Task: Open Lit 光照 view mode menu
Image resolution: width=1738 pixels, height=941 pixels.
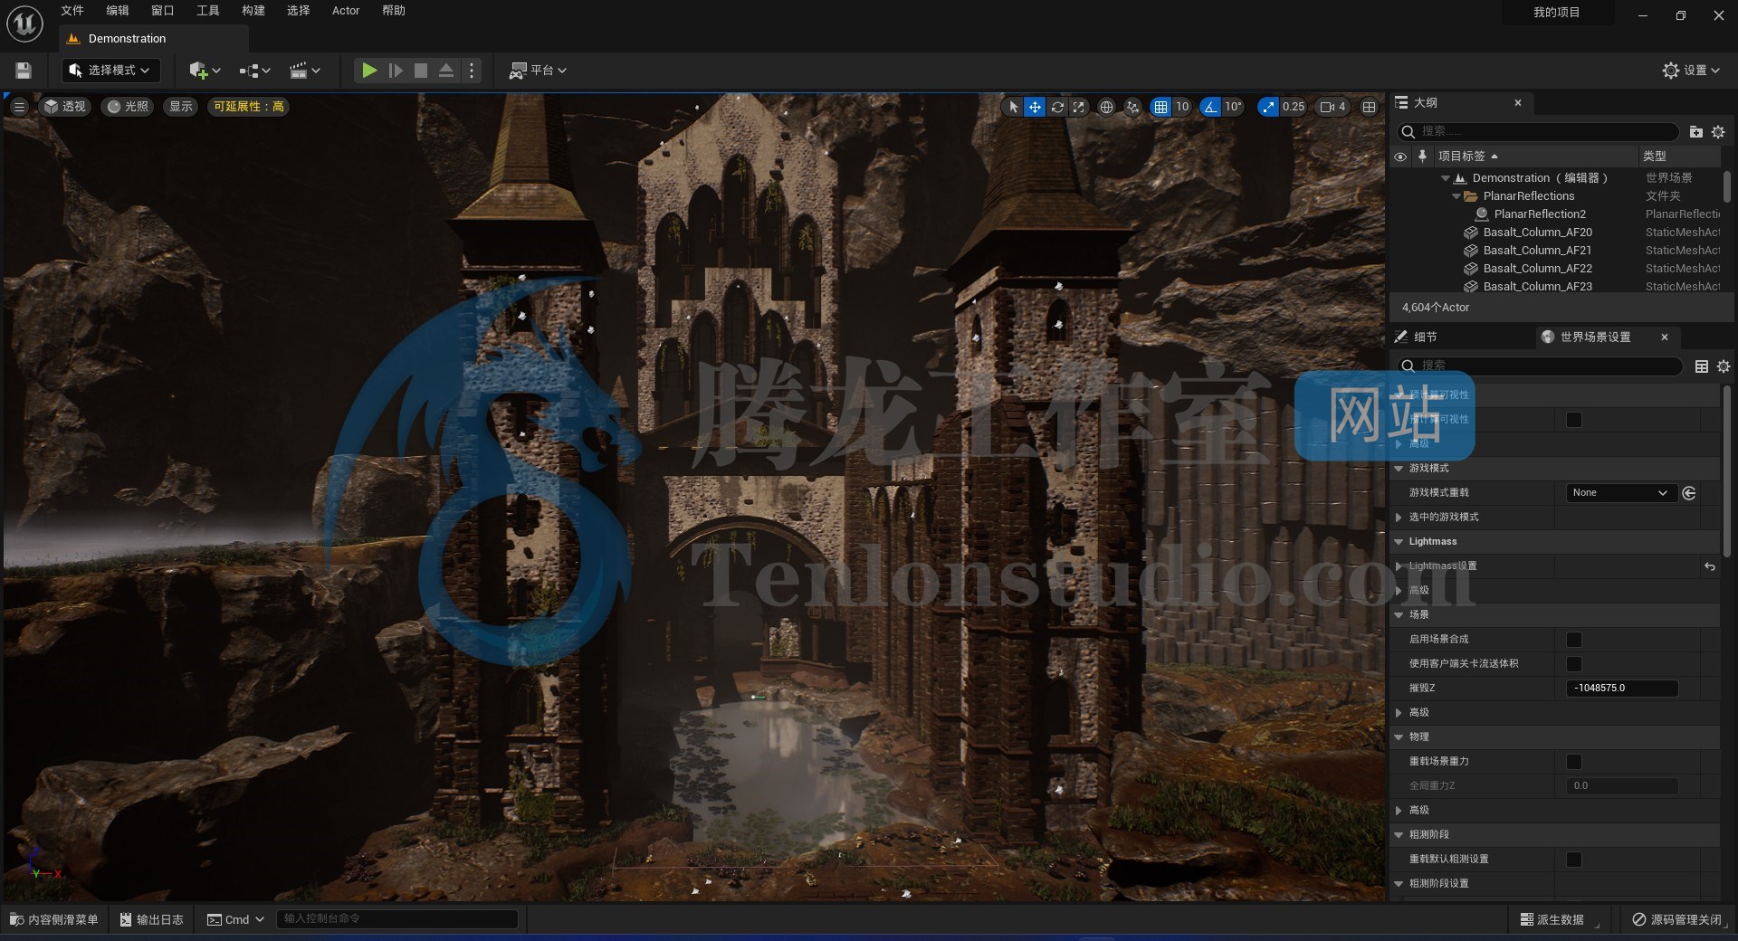Action: (127, 107)
